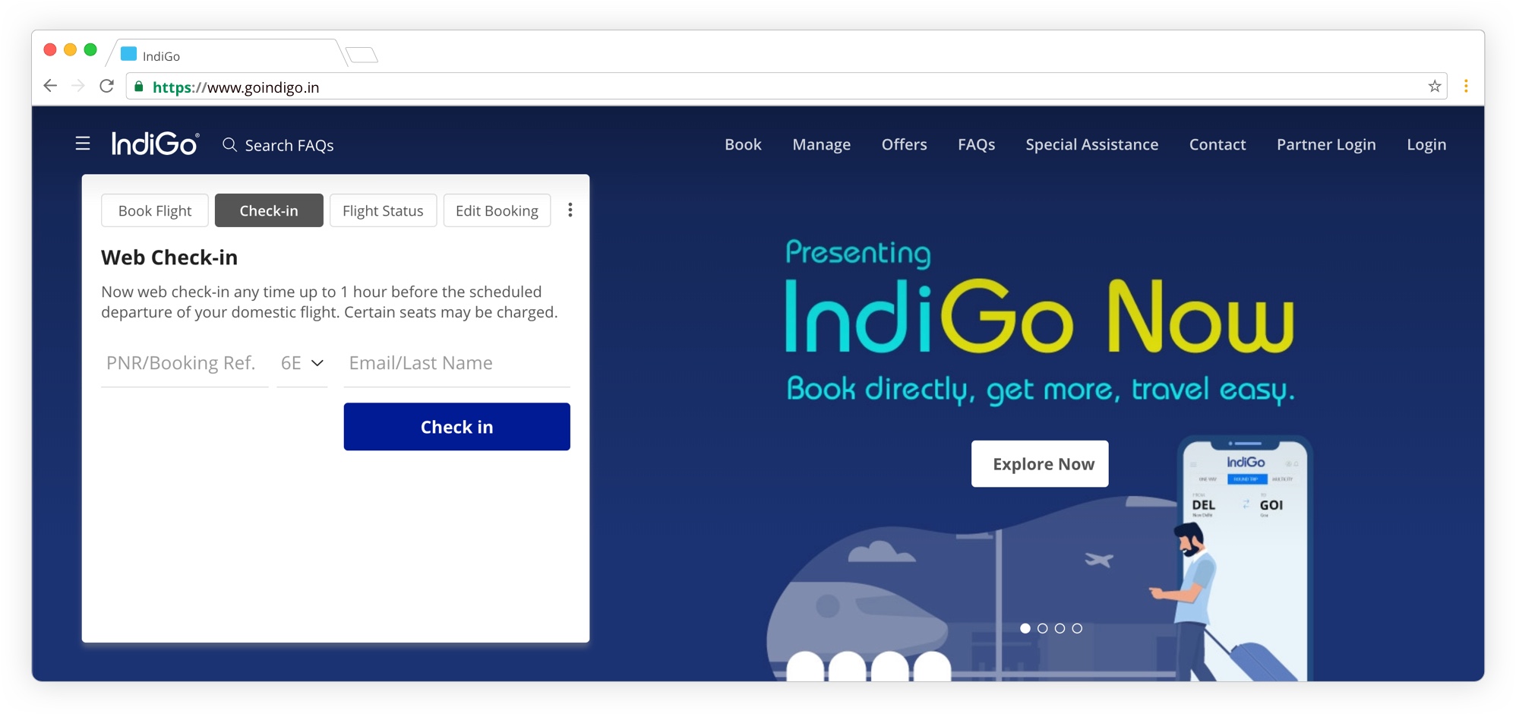Click the Login link

[x=1426, y=144]
